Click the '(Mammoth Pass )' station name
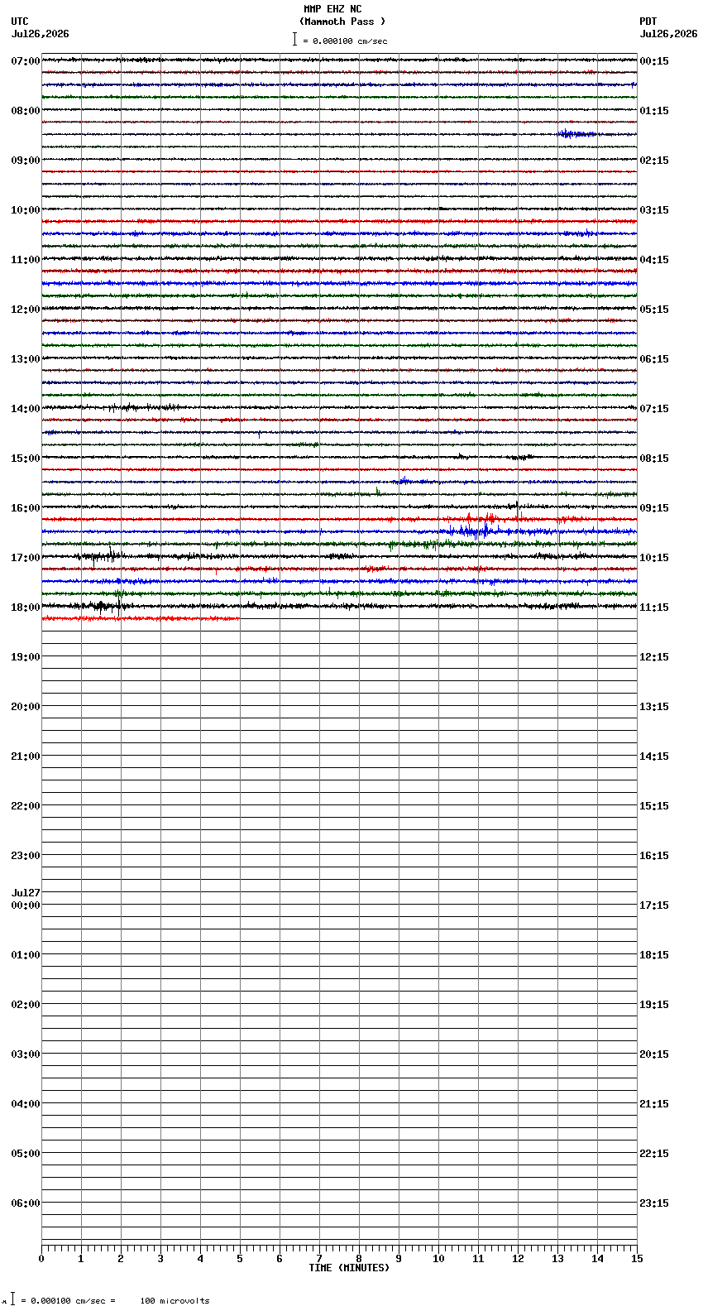Screen dimensions: 703x1311 click(x=342, y=22)
